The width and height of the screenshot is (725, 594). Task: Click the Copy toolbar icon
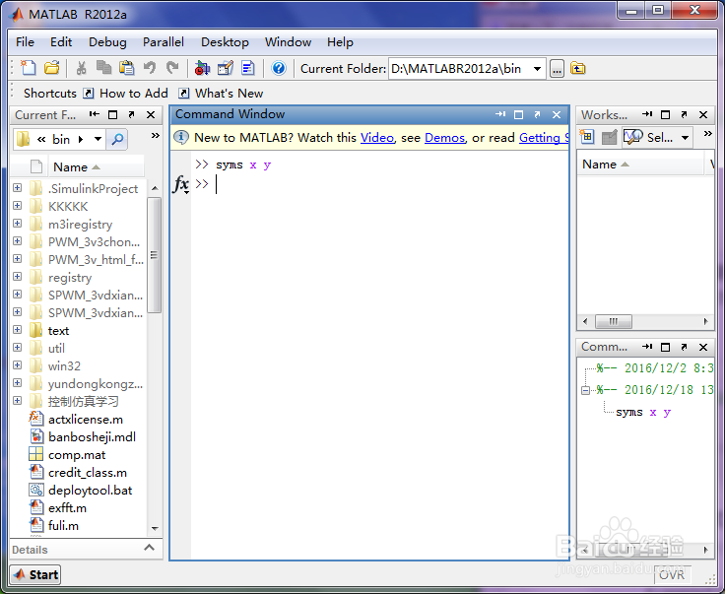click(x=104, y=68)
